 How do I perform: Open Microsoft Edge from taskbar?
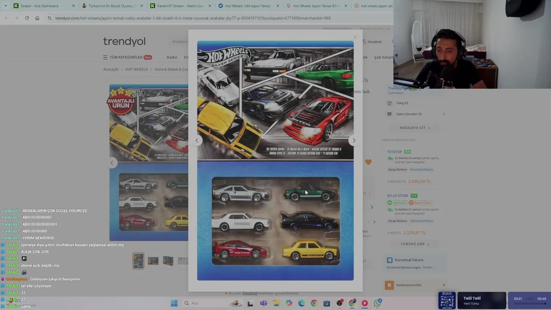tap(301, 303)
